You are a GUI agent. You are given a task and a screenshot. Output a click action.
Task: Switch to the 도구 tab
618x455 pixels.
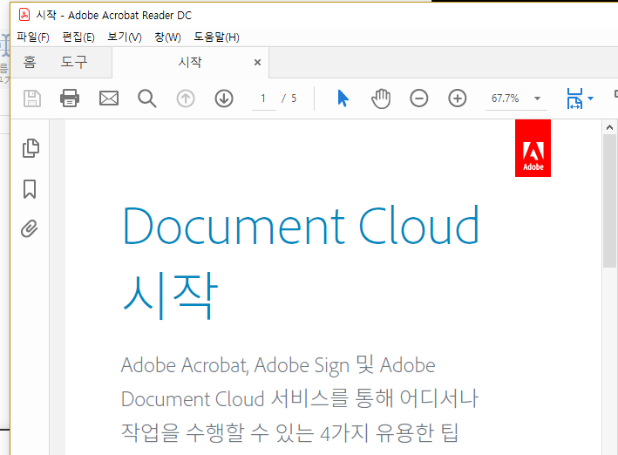(x=74, y=62)
